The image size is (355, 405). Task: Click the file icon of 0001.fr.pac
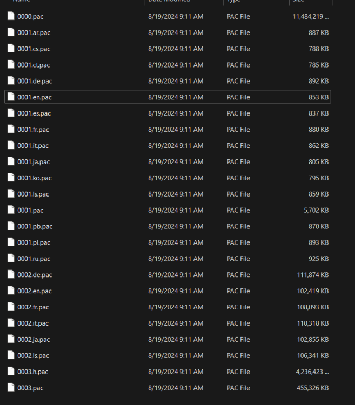(x=11, y=130)
